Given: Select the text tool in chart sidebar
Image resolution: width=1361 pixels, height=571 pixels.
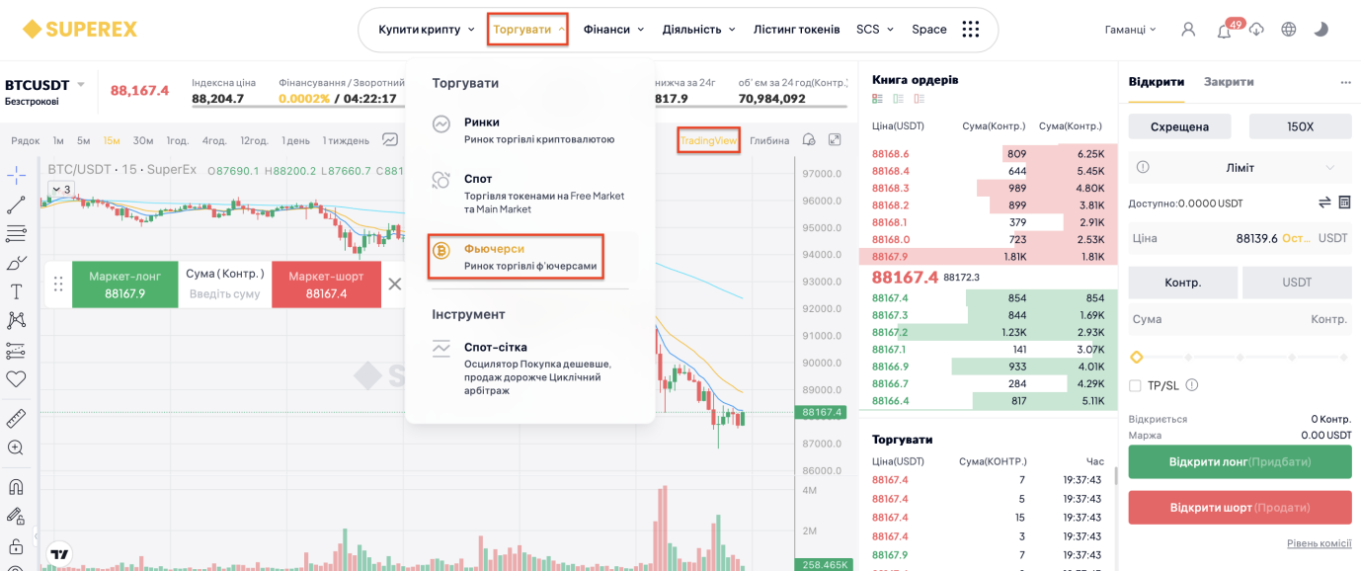Looking at the screenshot, I should point(16,291).
